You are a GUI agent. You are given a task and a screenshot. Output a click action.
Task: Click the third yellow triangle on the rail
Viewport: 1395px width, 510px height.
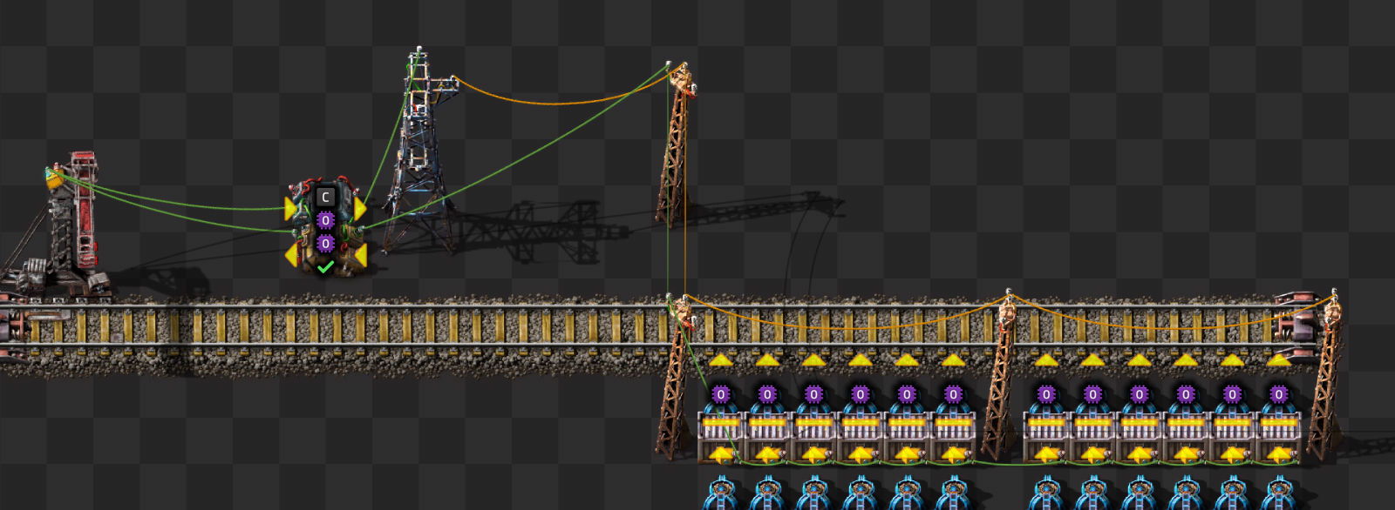[813, 359]
